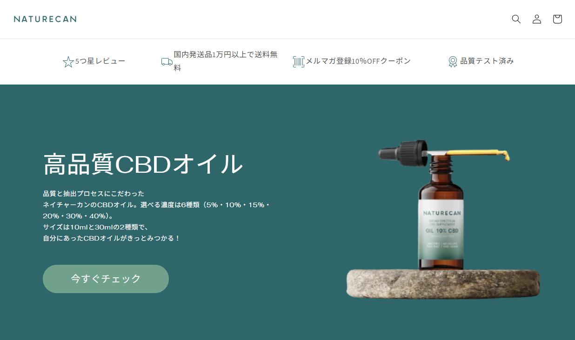Go home via the NATURECAN logo

45,19
